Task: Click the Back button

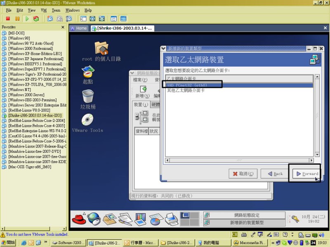Action: tap(275, 174)
